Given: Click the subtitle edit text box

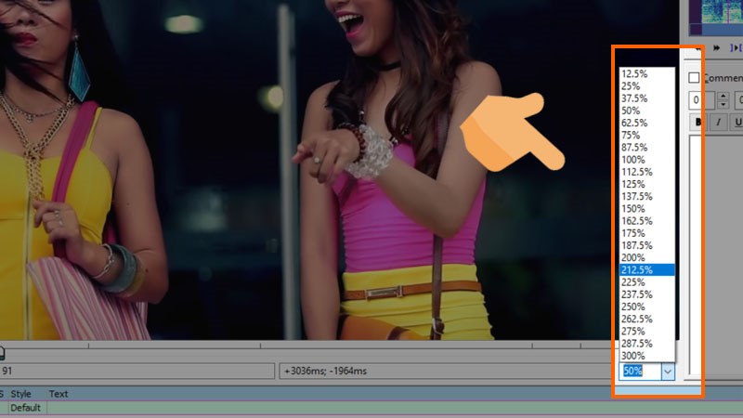Looking at the screenshot, I should tap(716, 256).
